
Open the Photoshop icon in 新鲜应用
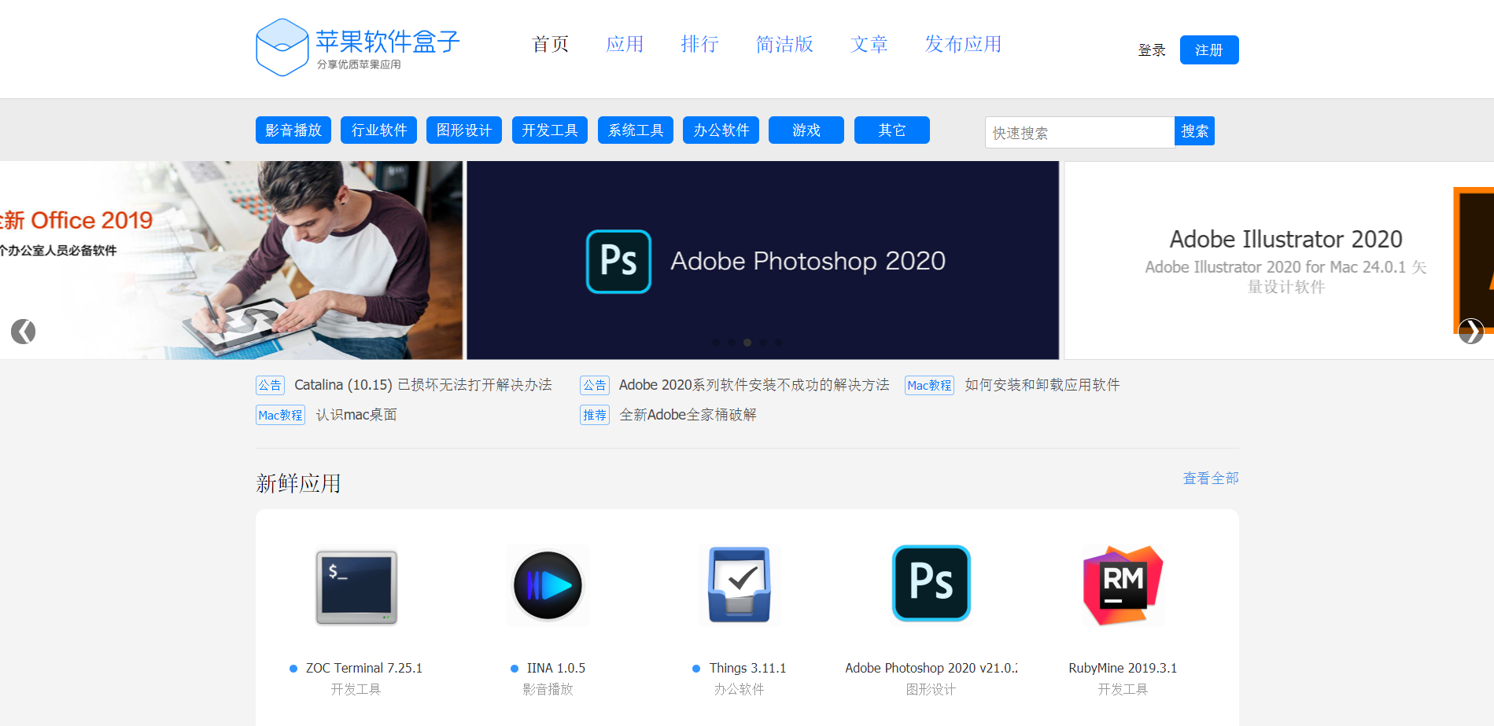pyautogui.click(x=931, y=584)
